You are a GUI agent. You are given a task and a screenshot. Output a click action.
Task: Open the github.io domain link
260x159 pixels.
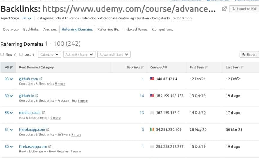click(27, 96)
